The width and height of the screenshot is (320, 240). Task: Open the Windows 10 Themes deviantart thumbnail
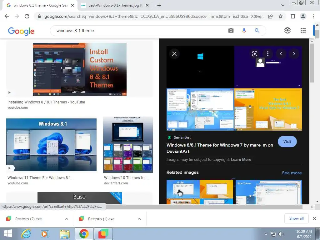point(128,145)
